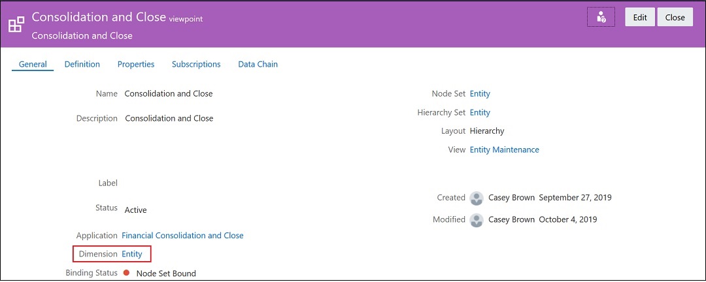706x282 pixels.
Task: Open the Properties tab
Action: 136,65
